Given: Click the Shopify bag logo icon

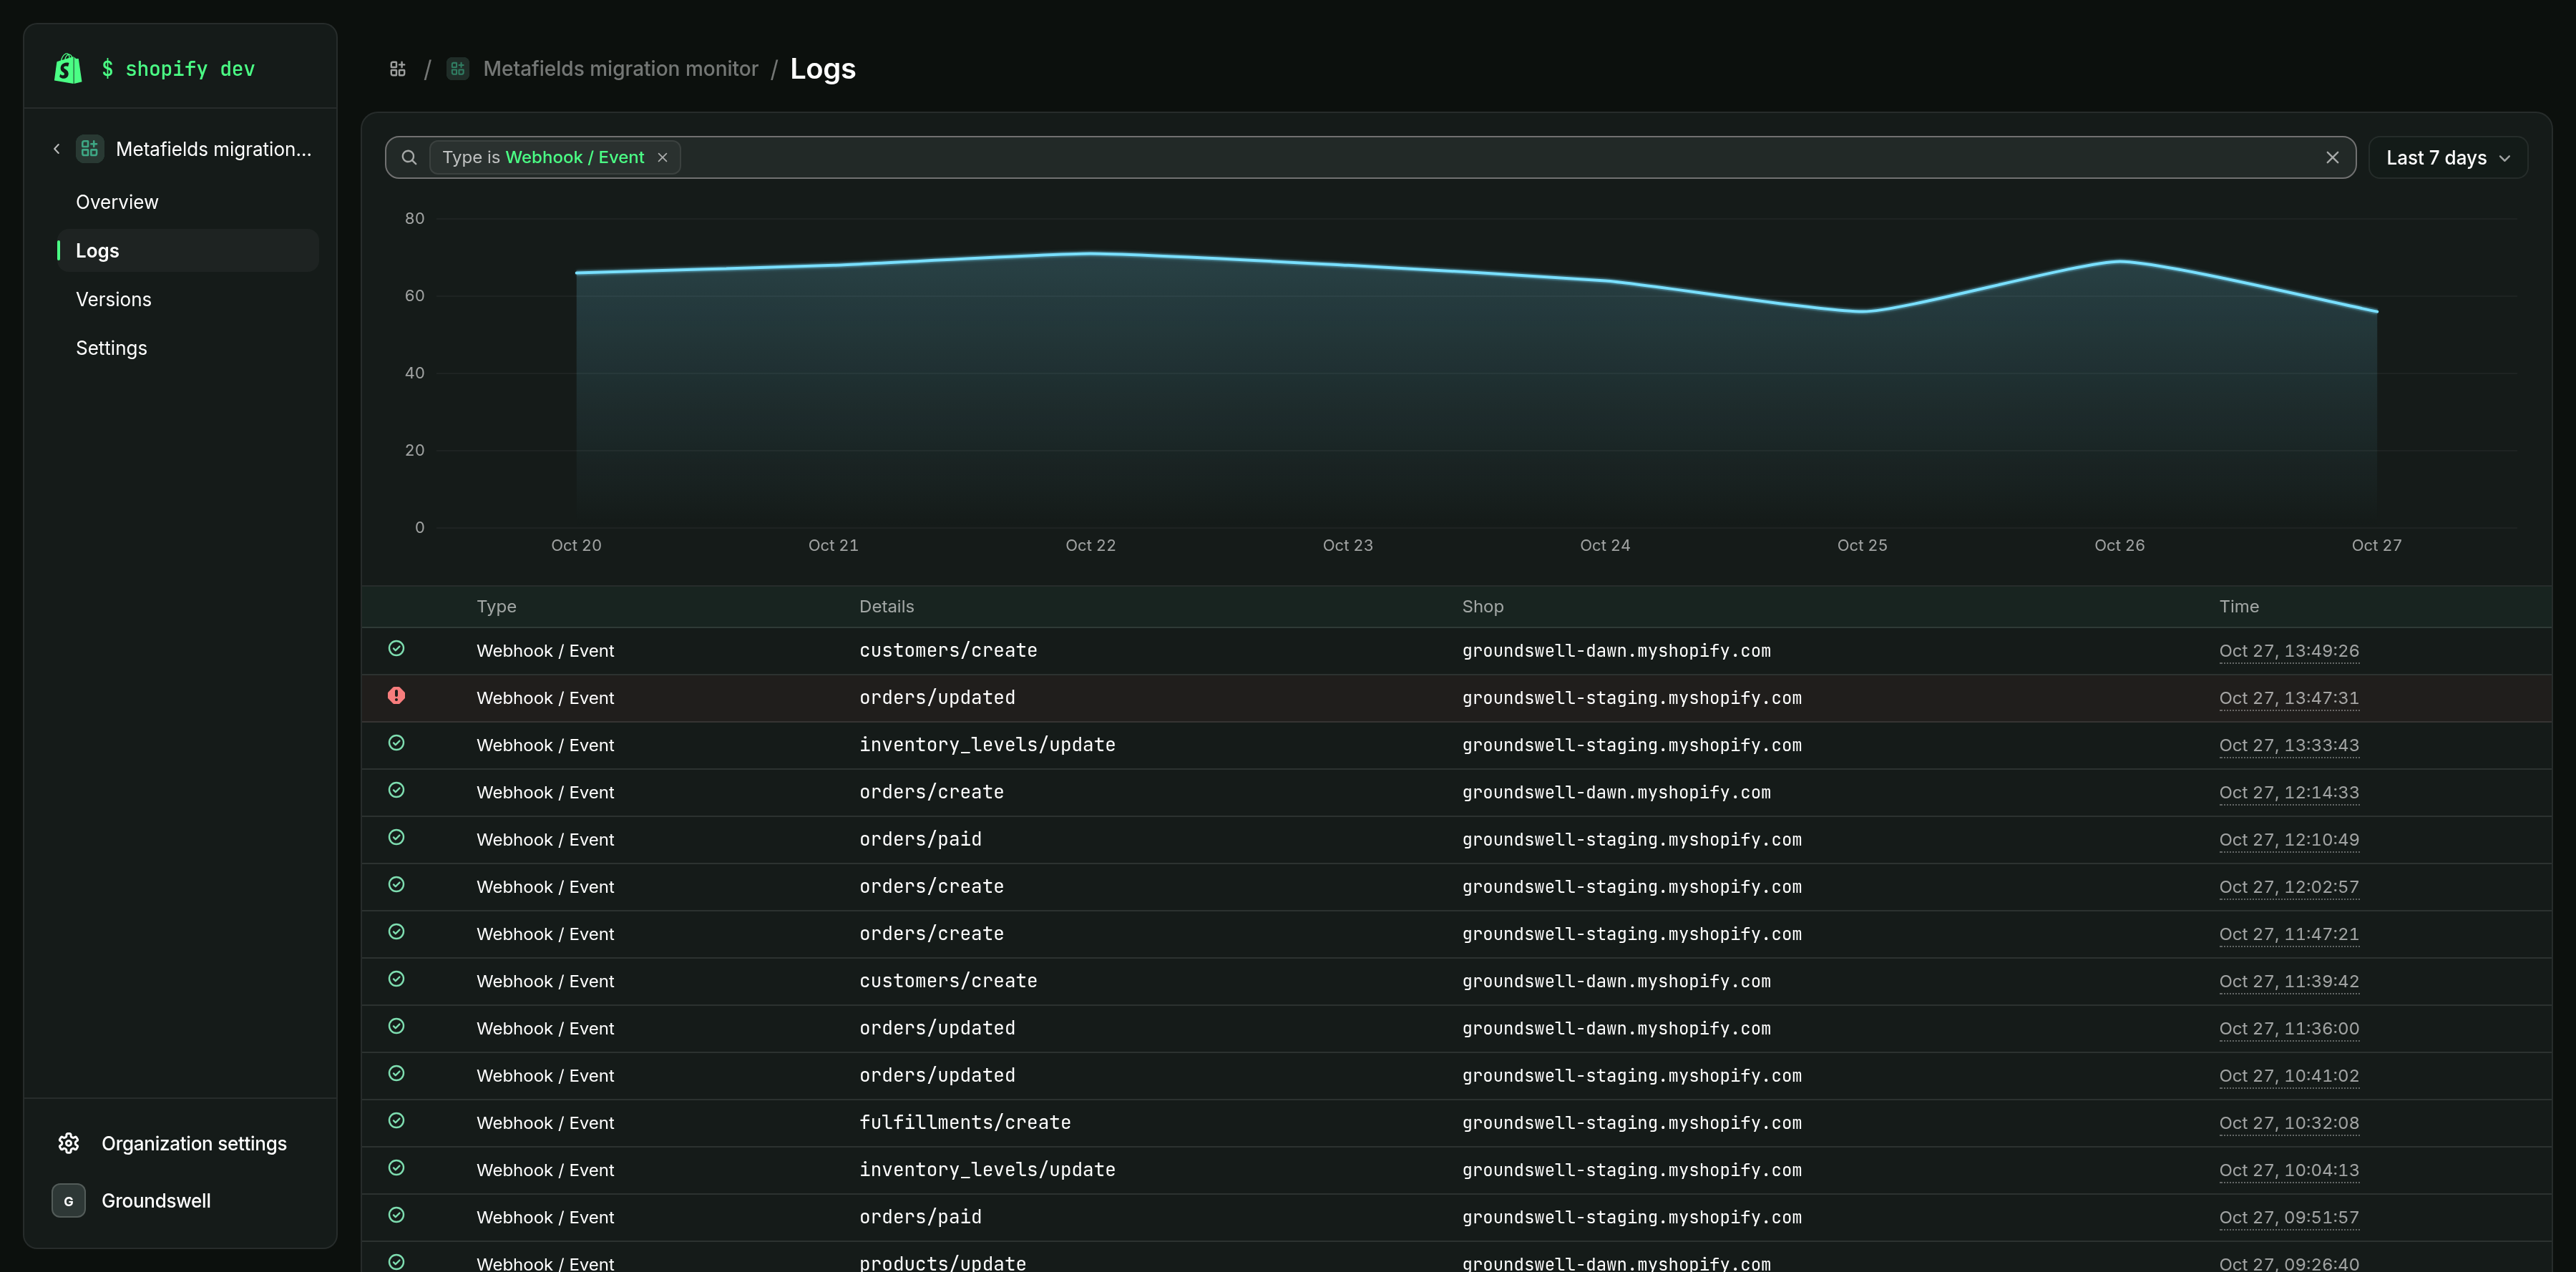Looking at the screenshot, I should click(x=68, y=68).
